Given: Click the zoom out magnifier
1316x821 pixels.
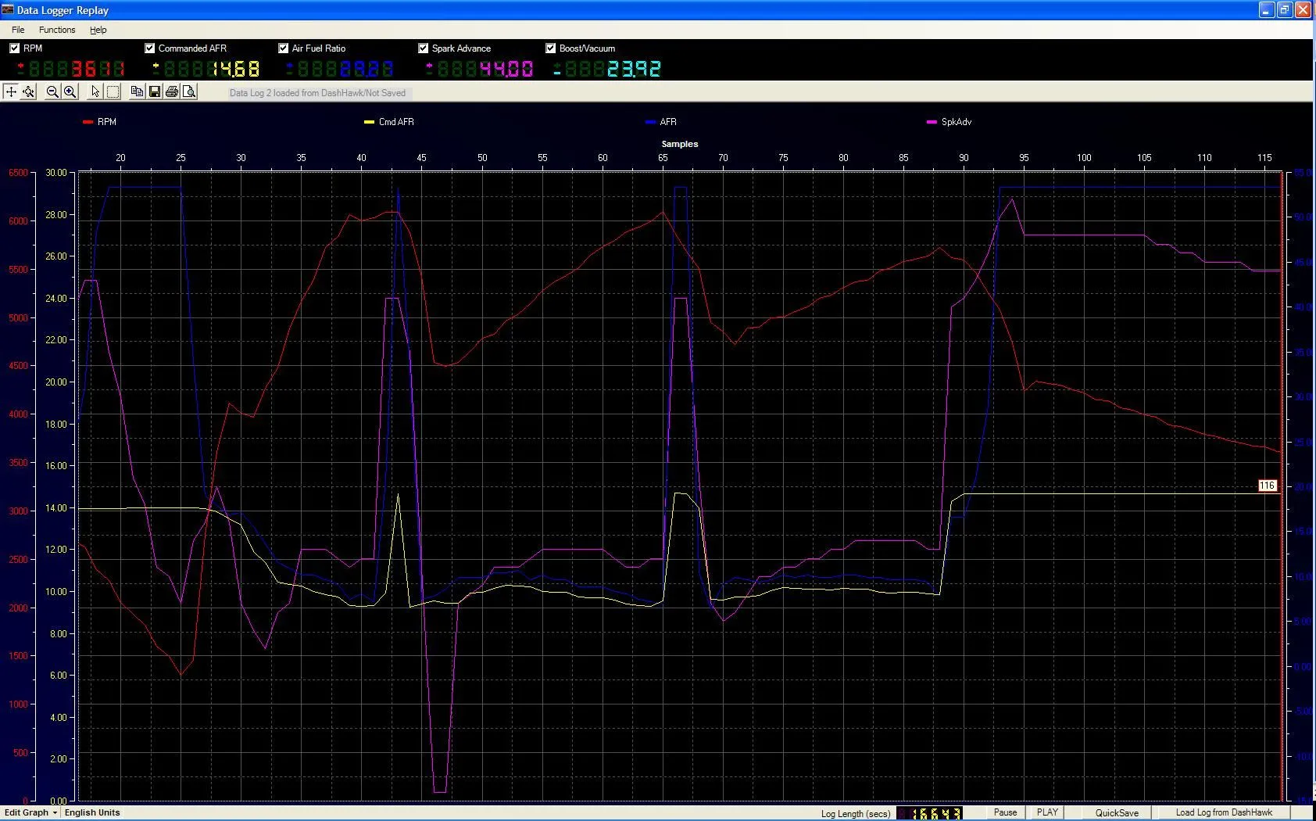Looking at the screenshot, I should click(52, 91).
